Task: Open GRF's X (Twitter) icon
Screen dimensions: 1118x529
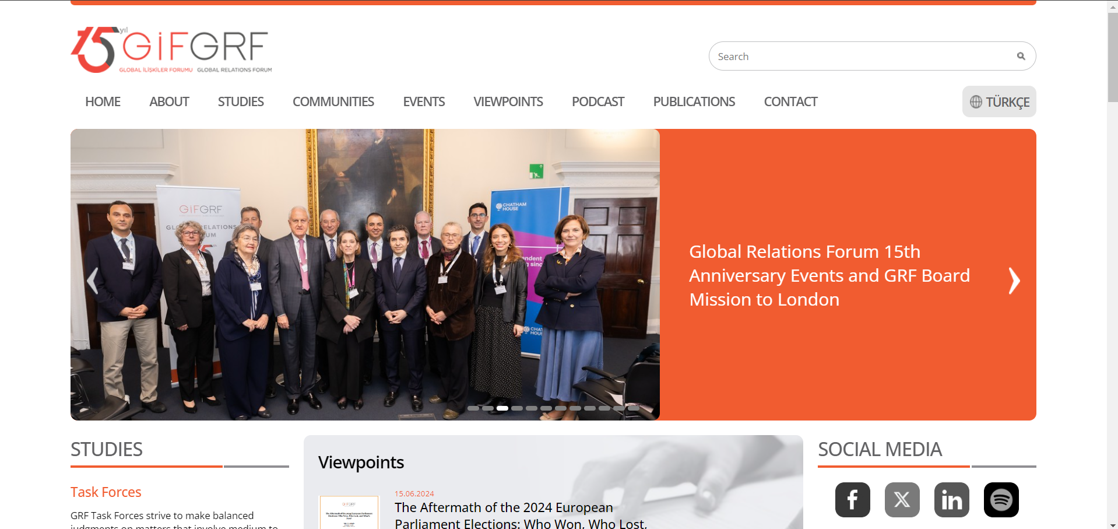Action: pos(902,500)
